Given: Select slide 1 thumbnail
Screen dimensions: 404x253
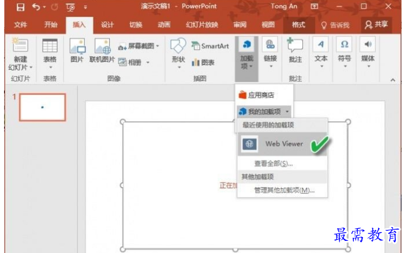Looking at the screenshot, I should click(43, 107).
